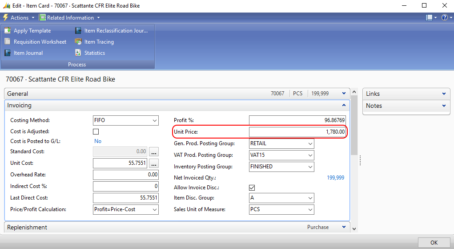Select Item Tracing action
Screen dimensions: 454x249
(99, 42)
